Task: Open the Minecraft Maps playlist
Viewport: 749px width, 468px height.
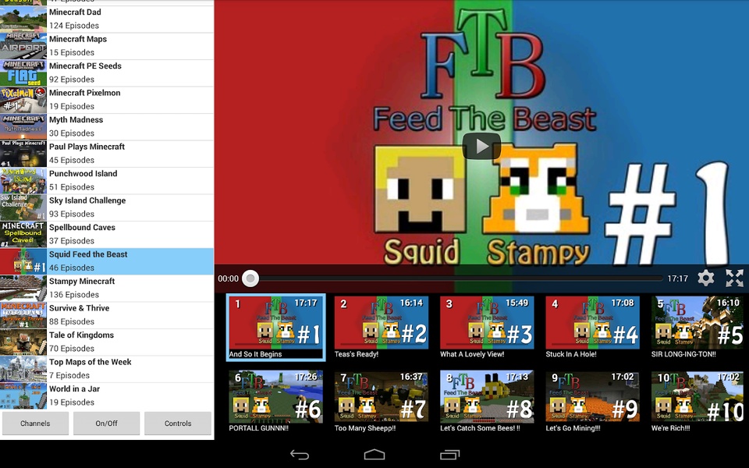Action: pos(107,46)
